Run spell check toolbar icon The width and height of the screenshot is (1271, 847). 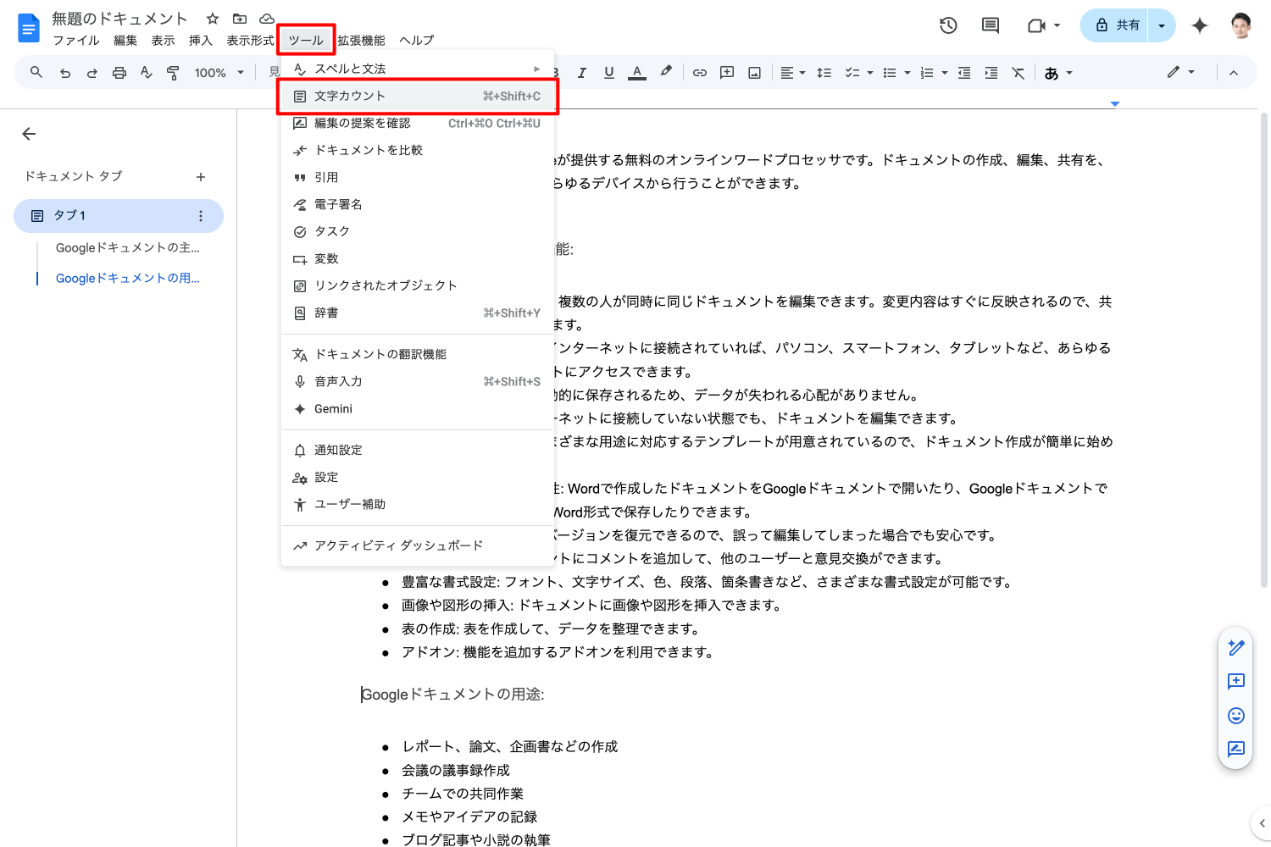pyautogui.click(x=147, y=73)
